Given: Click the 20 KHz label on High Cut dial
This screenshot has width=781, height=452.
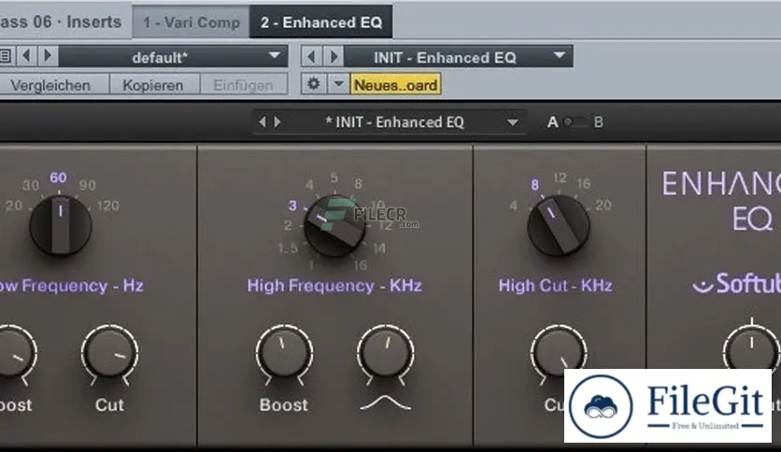Looking at the screenshot, I should 603,205.
